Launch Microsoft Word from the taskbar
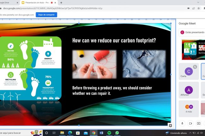The height and width of the screenshot is (136, 205). 101,133
